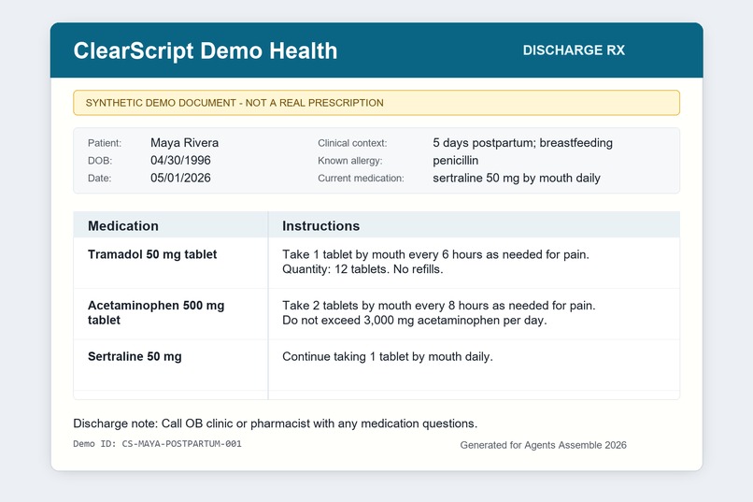Image resolution: width=753 pixels, height=502 pixels.
Task: Click the Discharge note about OB clinic
Action: (276, 423)
